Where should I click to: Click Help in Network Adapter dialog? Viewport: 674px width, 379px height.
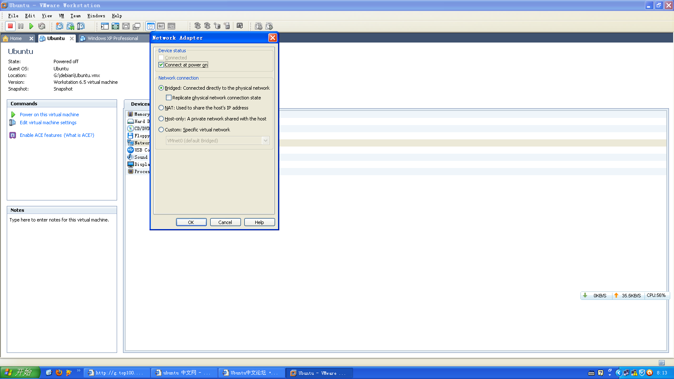pos(259,222)
